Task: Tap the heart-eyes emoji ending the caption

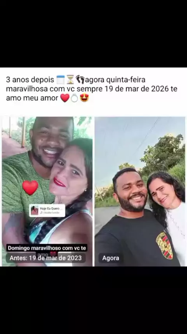Action: point(84,98)
